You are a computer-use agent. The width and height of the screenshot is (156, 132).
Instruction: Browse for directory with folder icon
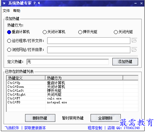[x=134, y=50]
